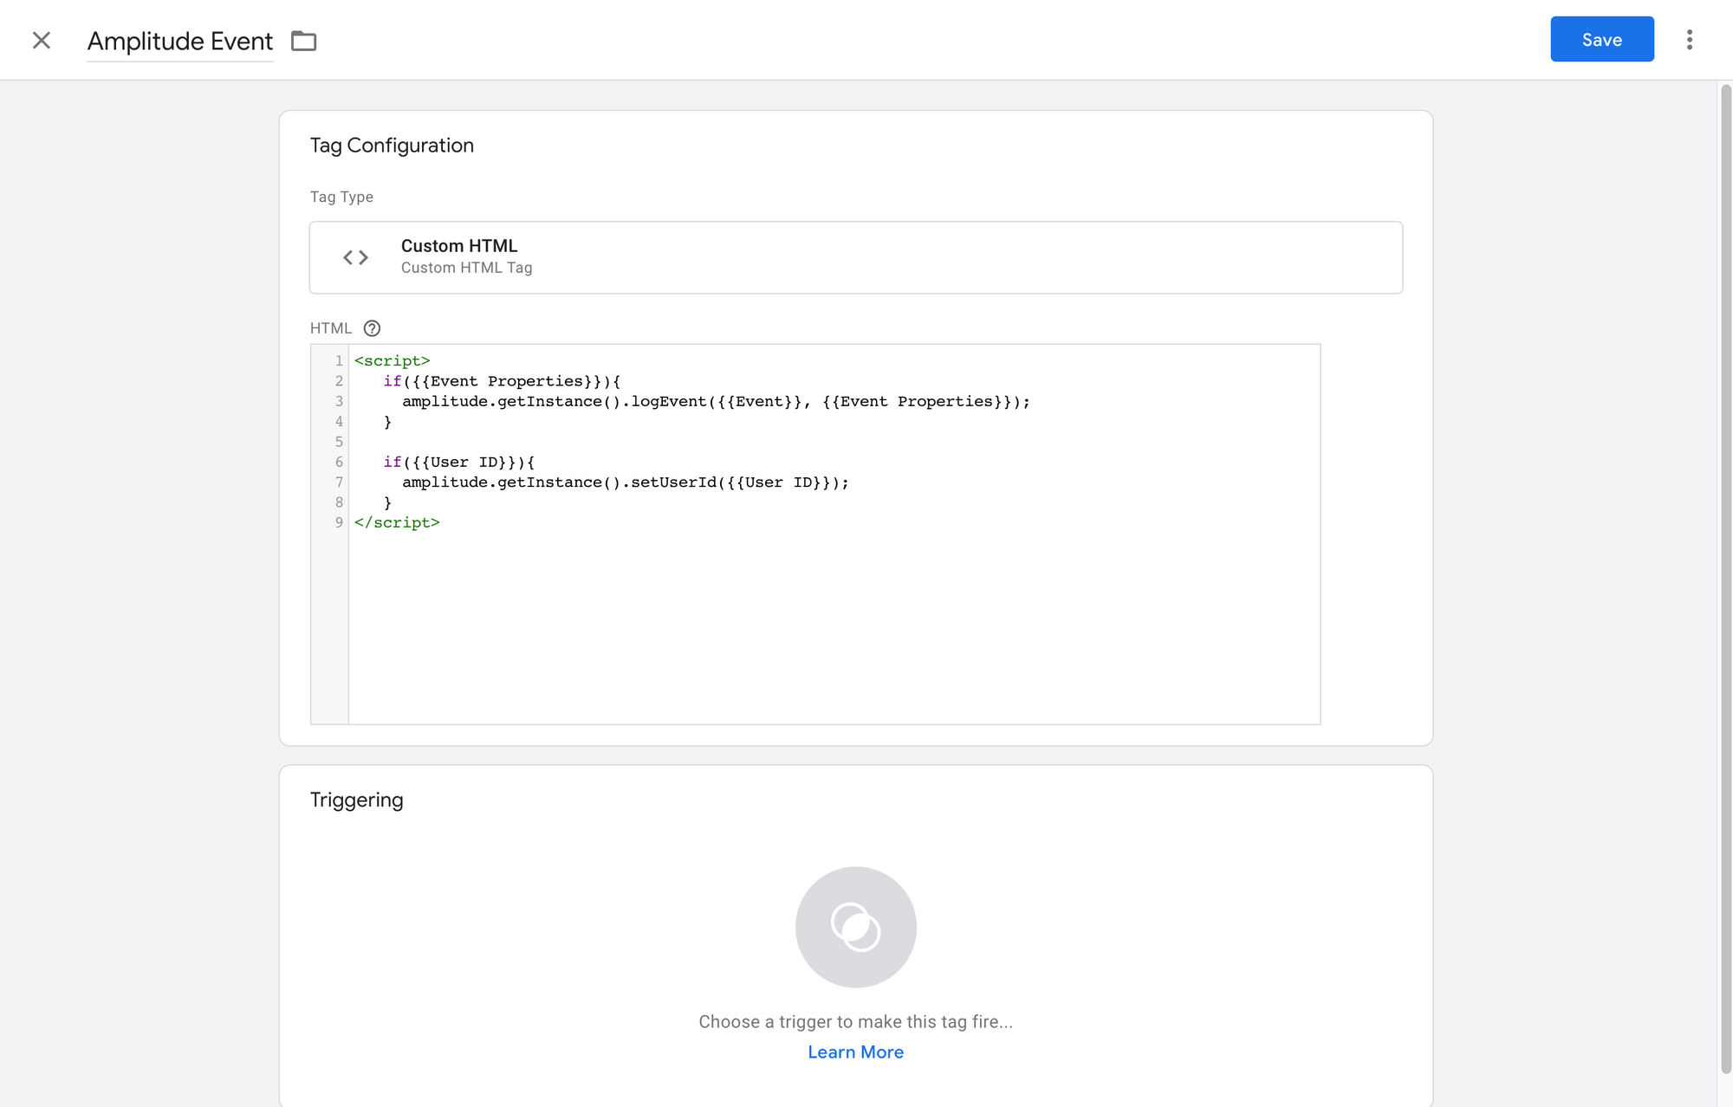The height and width of the screenshot is (1107, 1733).
Task: Click the if({{User ID}}) code line
Action: click(x=459, y=462)
